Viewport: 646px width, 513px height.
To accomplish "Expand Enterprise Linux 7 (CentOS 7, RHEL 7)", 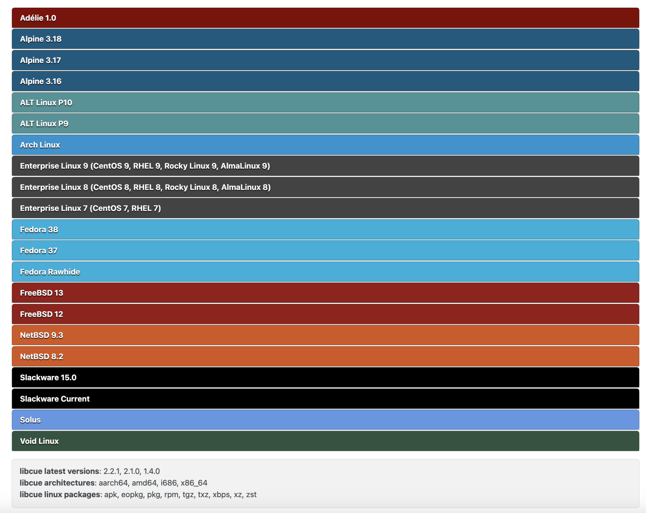I will [x=325, y=208].
